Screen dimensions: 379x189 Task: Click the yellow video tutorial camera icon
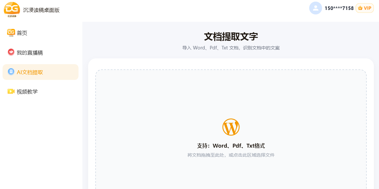click(x=11, y=91)
